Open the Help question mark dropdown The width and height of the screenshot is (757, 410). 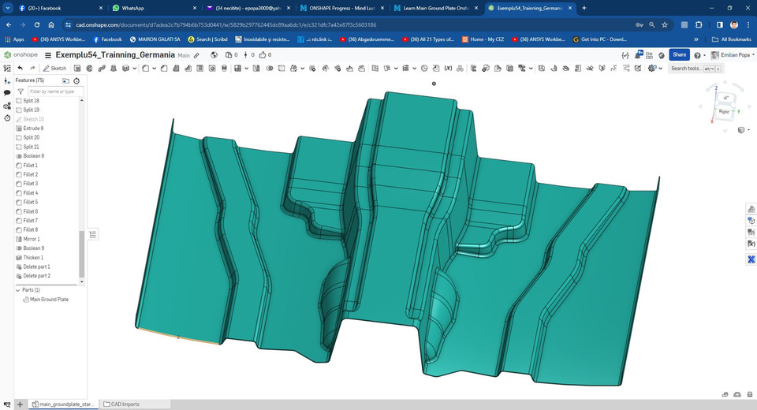(699, 55)
